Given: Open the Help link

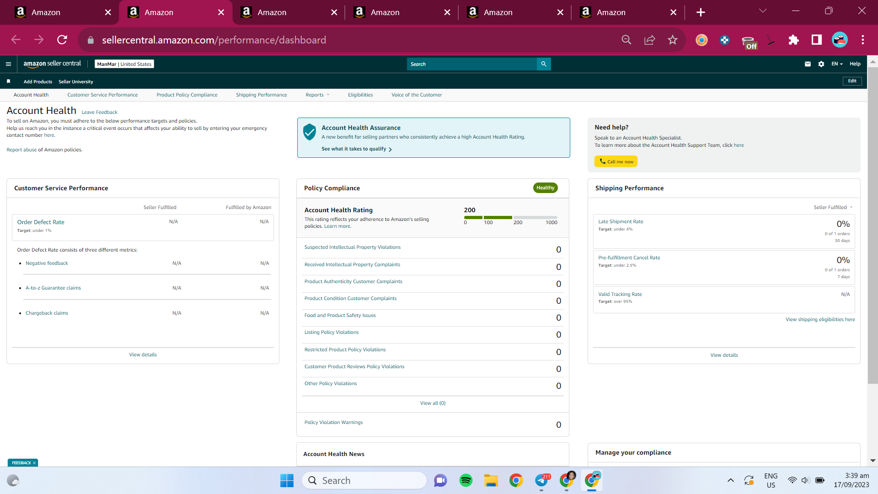Looking at the screenshot, I should (855, 64).
